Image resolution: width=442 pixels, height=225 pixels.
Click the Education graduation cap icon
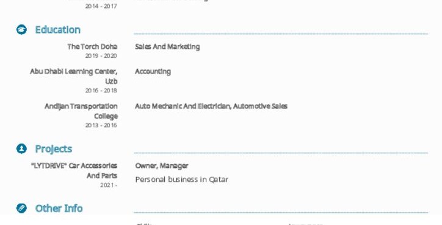click(21, 30)
